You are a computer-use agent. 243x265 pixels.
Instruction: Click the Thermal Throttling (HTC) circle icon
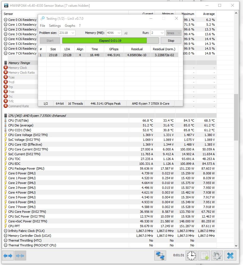tap(6, 240)
